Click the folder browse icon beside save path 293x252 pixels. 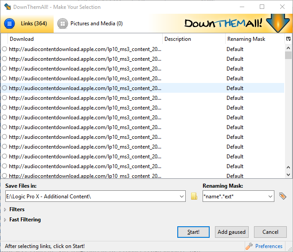pyautogui.click(x=194, y=196)
